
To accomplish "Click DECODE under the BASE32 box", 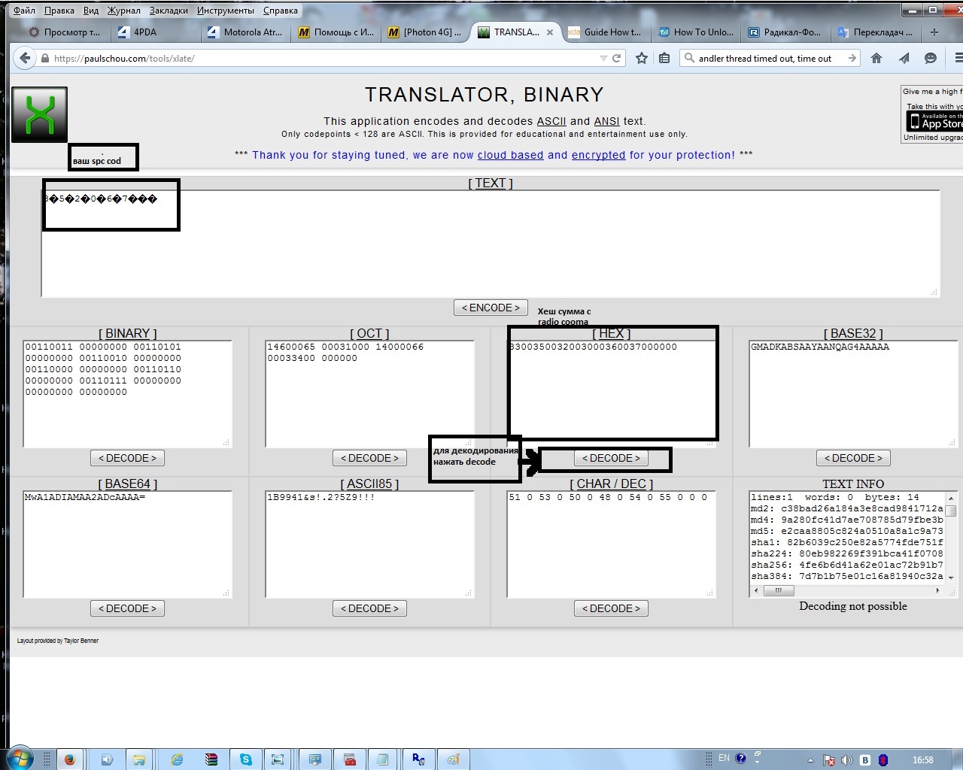I will pyautogui.click(x=853, y=458).
